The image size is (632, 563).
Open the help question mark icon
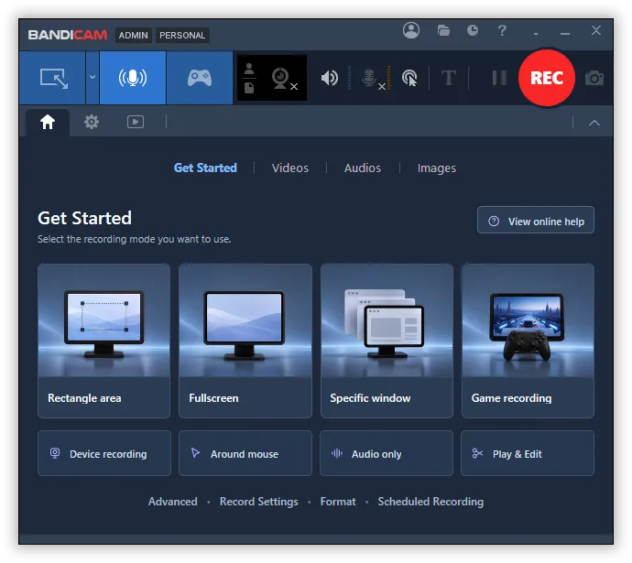click(502, 30)
